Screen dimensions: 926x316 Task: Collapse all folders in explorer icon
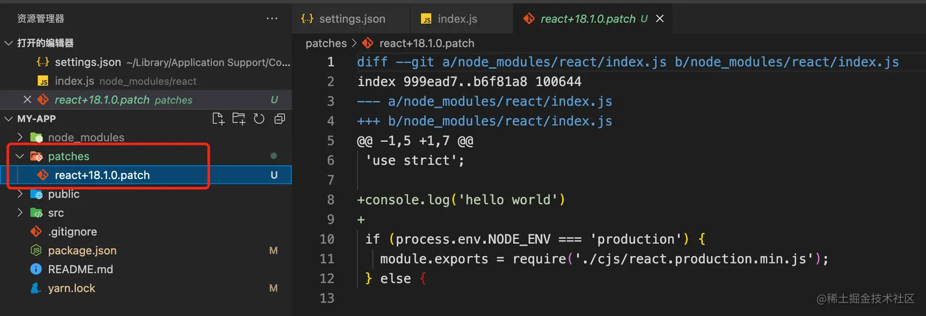[280, 119]
